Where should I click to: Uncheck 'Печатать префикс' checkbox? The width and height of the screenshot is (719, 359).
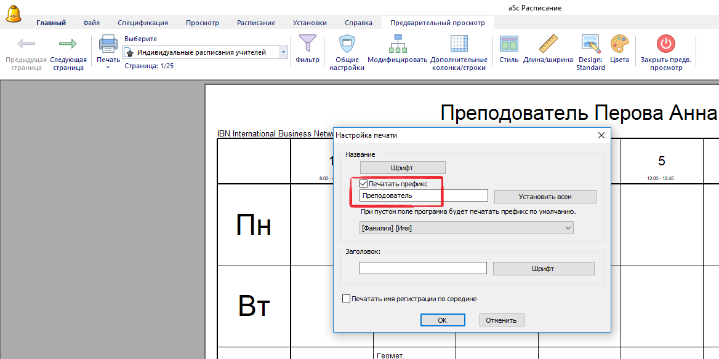click(364, 184)
